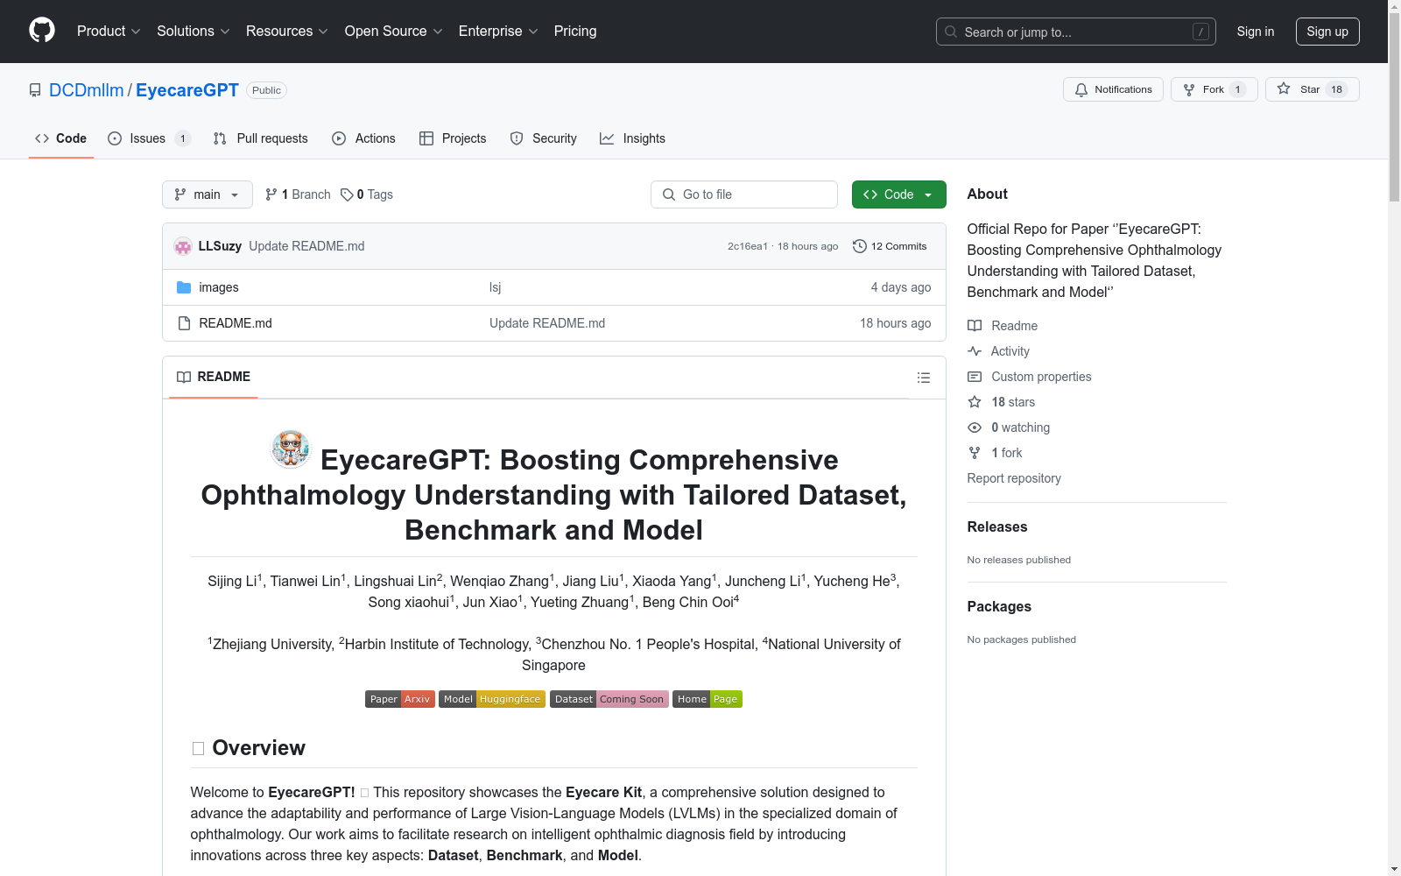This screenshot has height=876, width=1401.
Task: Star the EyecareGPT repository
Action: coord(1312,89)
